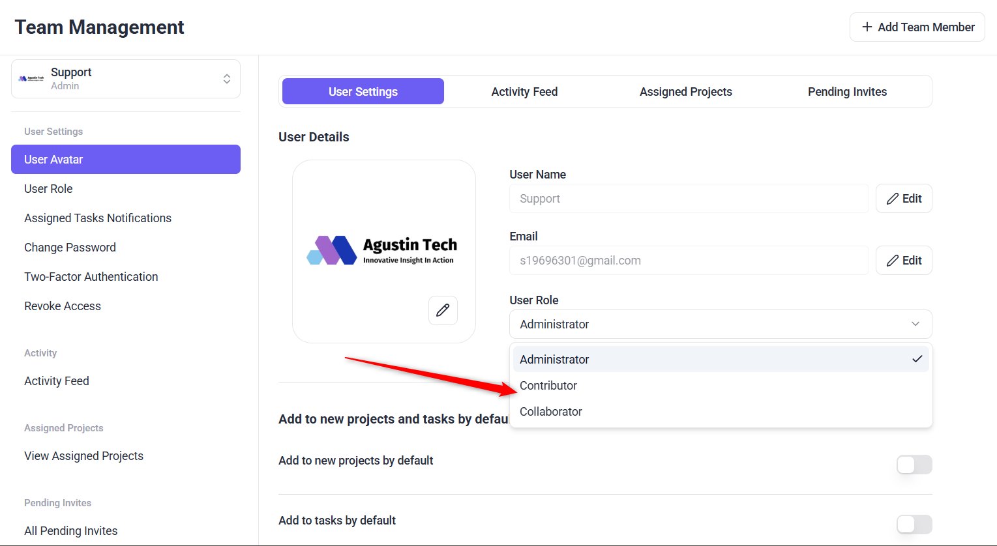Toggle Add to tasks by default switch
Screen dimensions: 997x546
[914, 524]
